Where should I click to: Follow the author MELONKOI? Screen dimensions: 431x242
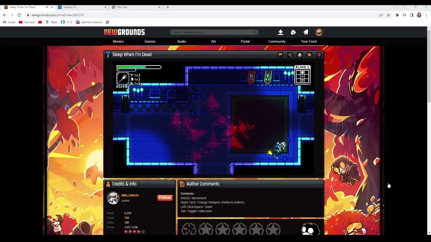tap(165, 198)
